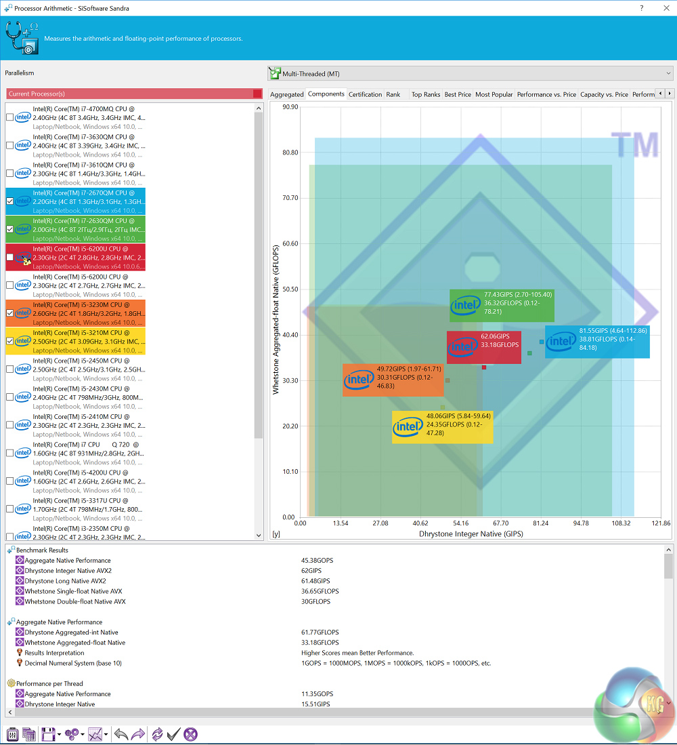Uncheck the i7-2670QM processor checkbox
Screen dimensions: 677x745
pyautogui.click(x=10, y=201)
